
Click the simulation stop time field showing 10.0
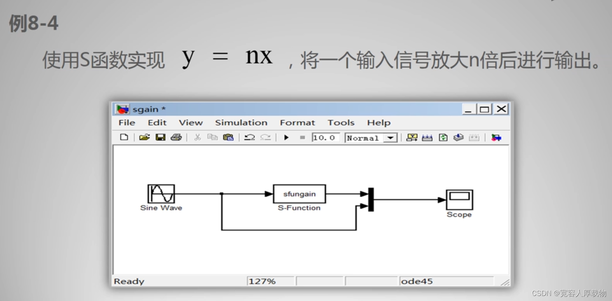click(326, 137)
